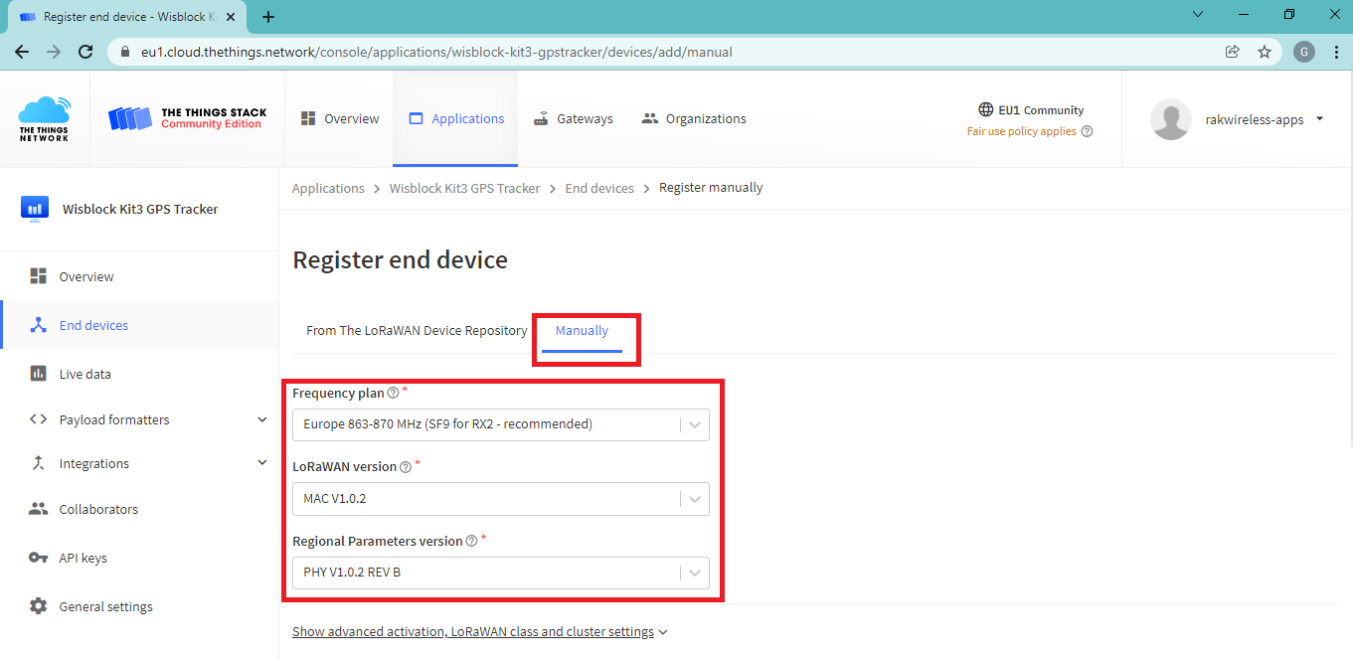The width and height of the screenshot is (1353, 659).
Task: Click the share page icon in address bar
Action: tap(1233, 52)
